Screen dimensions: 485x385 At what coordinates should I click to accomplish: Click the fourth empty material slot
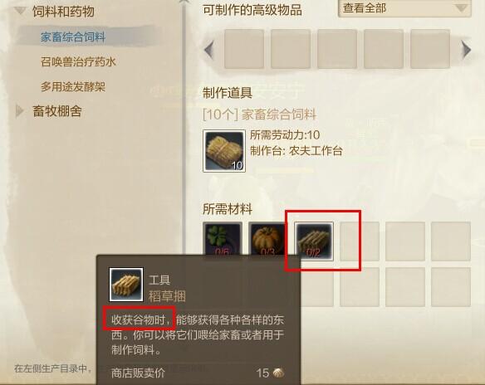360,241
